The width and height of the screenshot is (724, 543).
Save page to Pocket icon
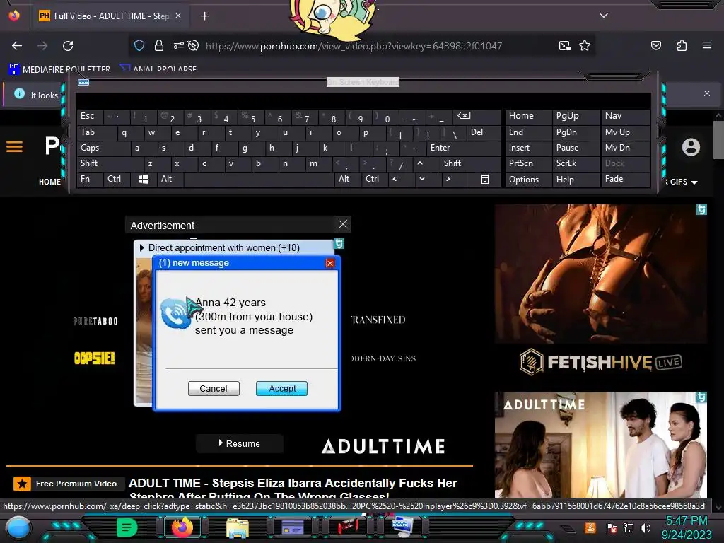[x=655, y=45]
